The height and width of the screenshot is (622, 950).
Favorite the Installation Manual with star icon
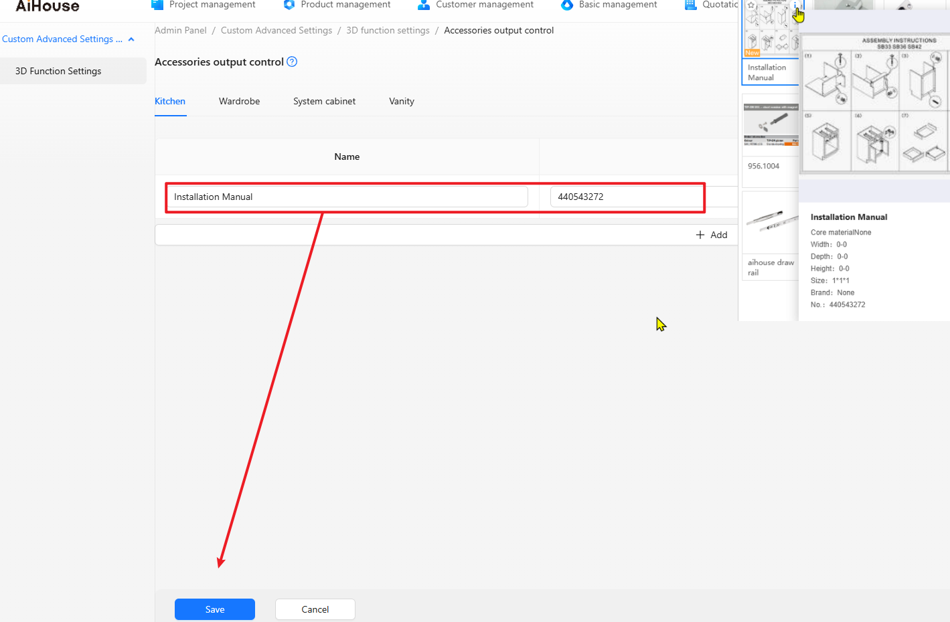[751, 5]
